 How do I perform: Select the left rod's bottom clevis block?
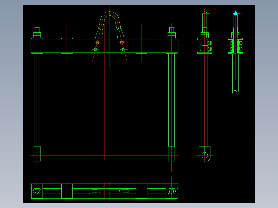click(37, 154)
